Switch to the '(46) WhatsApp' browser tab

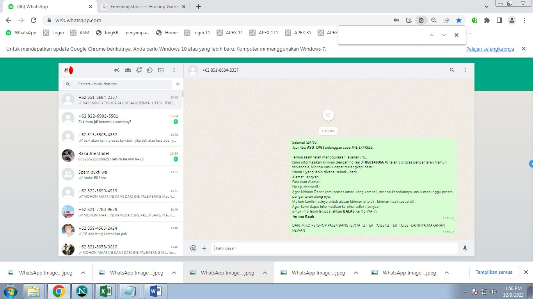tap(50, 7)
